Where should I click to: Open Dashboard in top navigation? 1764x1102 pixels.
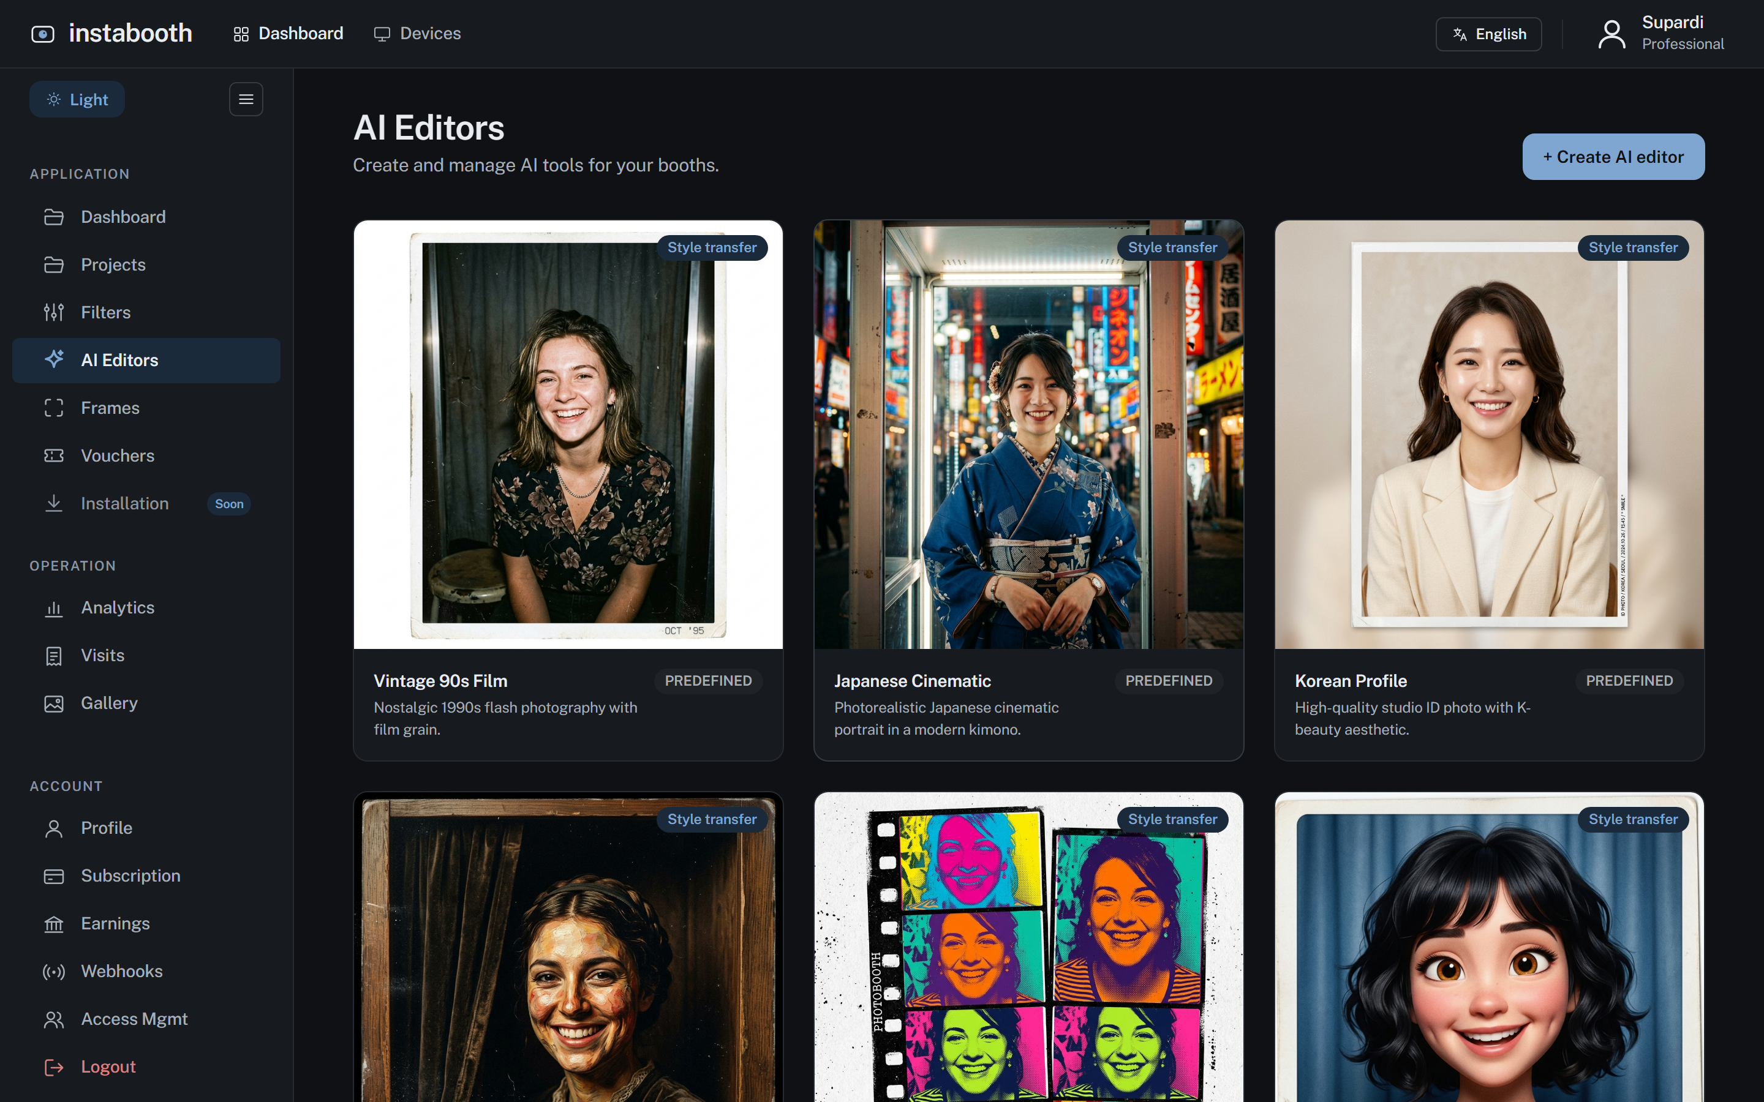coord(288,34)
